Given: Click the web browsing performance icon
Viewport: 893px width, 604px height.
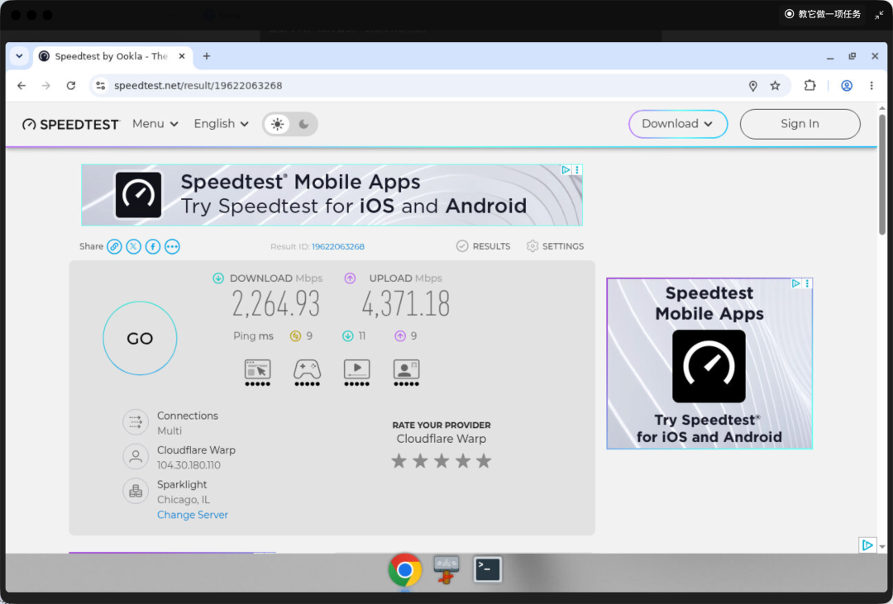Looking at the screenshot, I should [x=257, y=373].
